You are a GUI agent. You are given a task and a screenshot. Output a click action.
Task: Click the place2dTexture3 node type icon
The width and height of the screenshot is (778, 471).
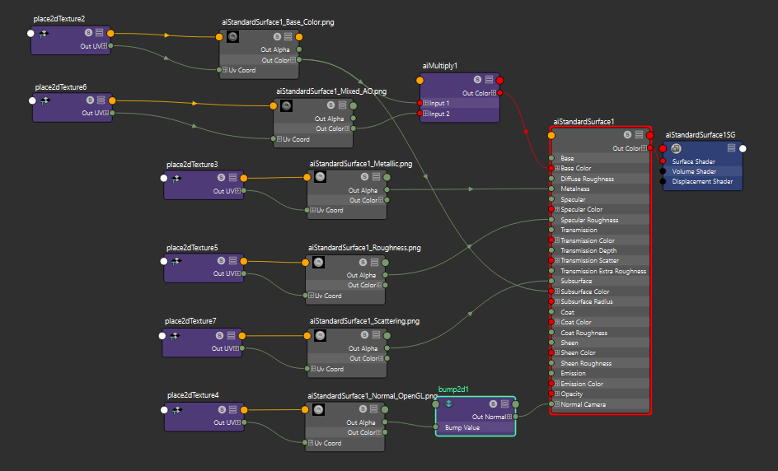click(x=176, y=179)
